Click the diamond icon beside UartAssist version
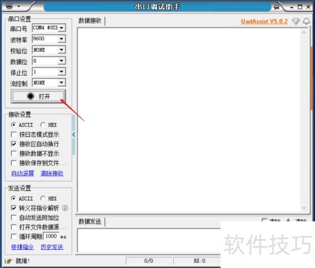315x268 pixels. (x=295, y=21)
